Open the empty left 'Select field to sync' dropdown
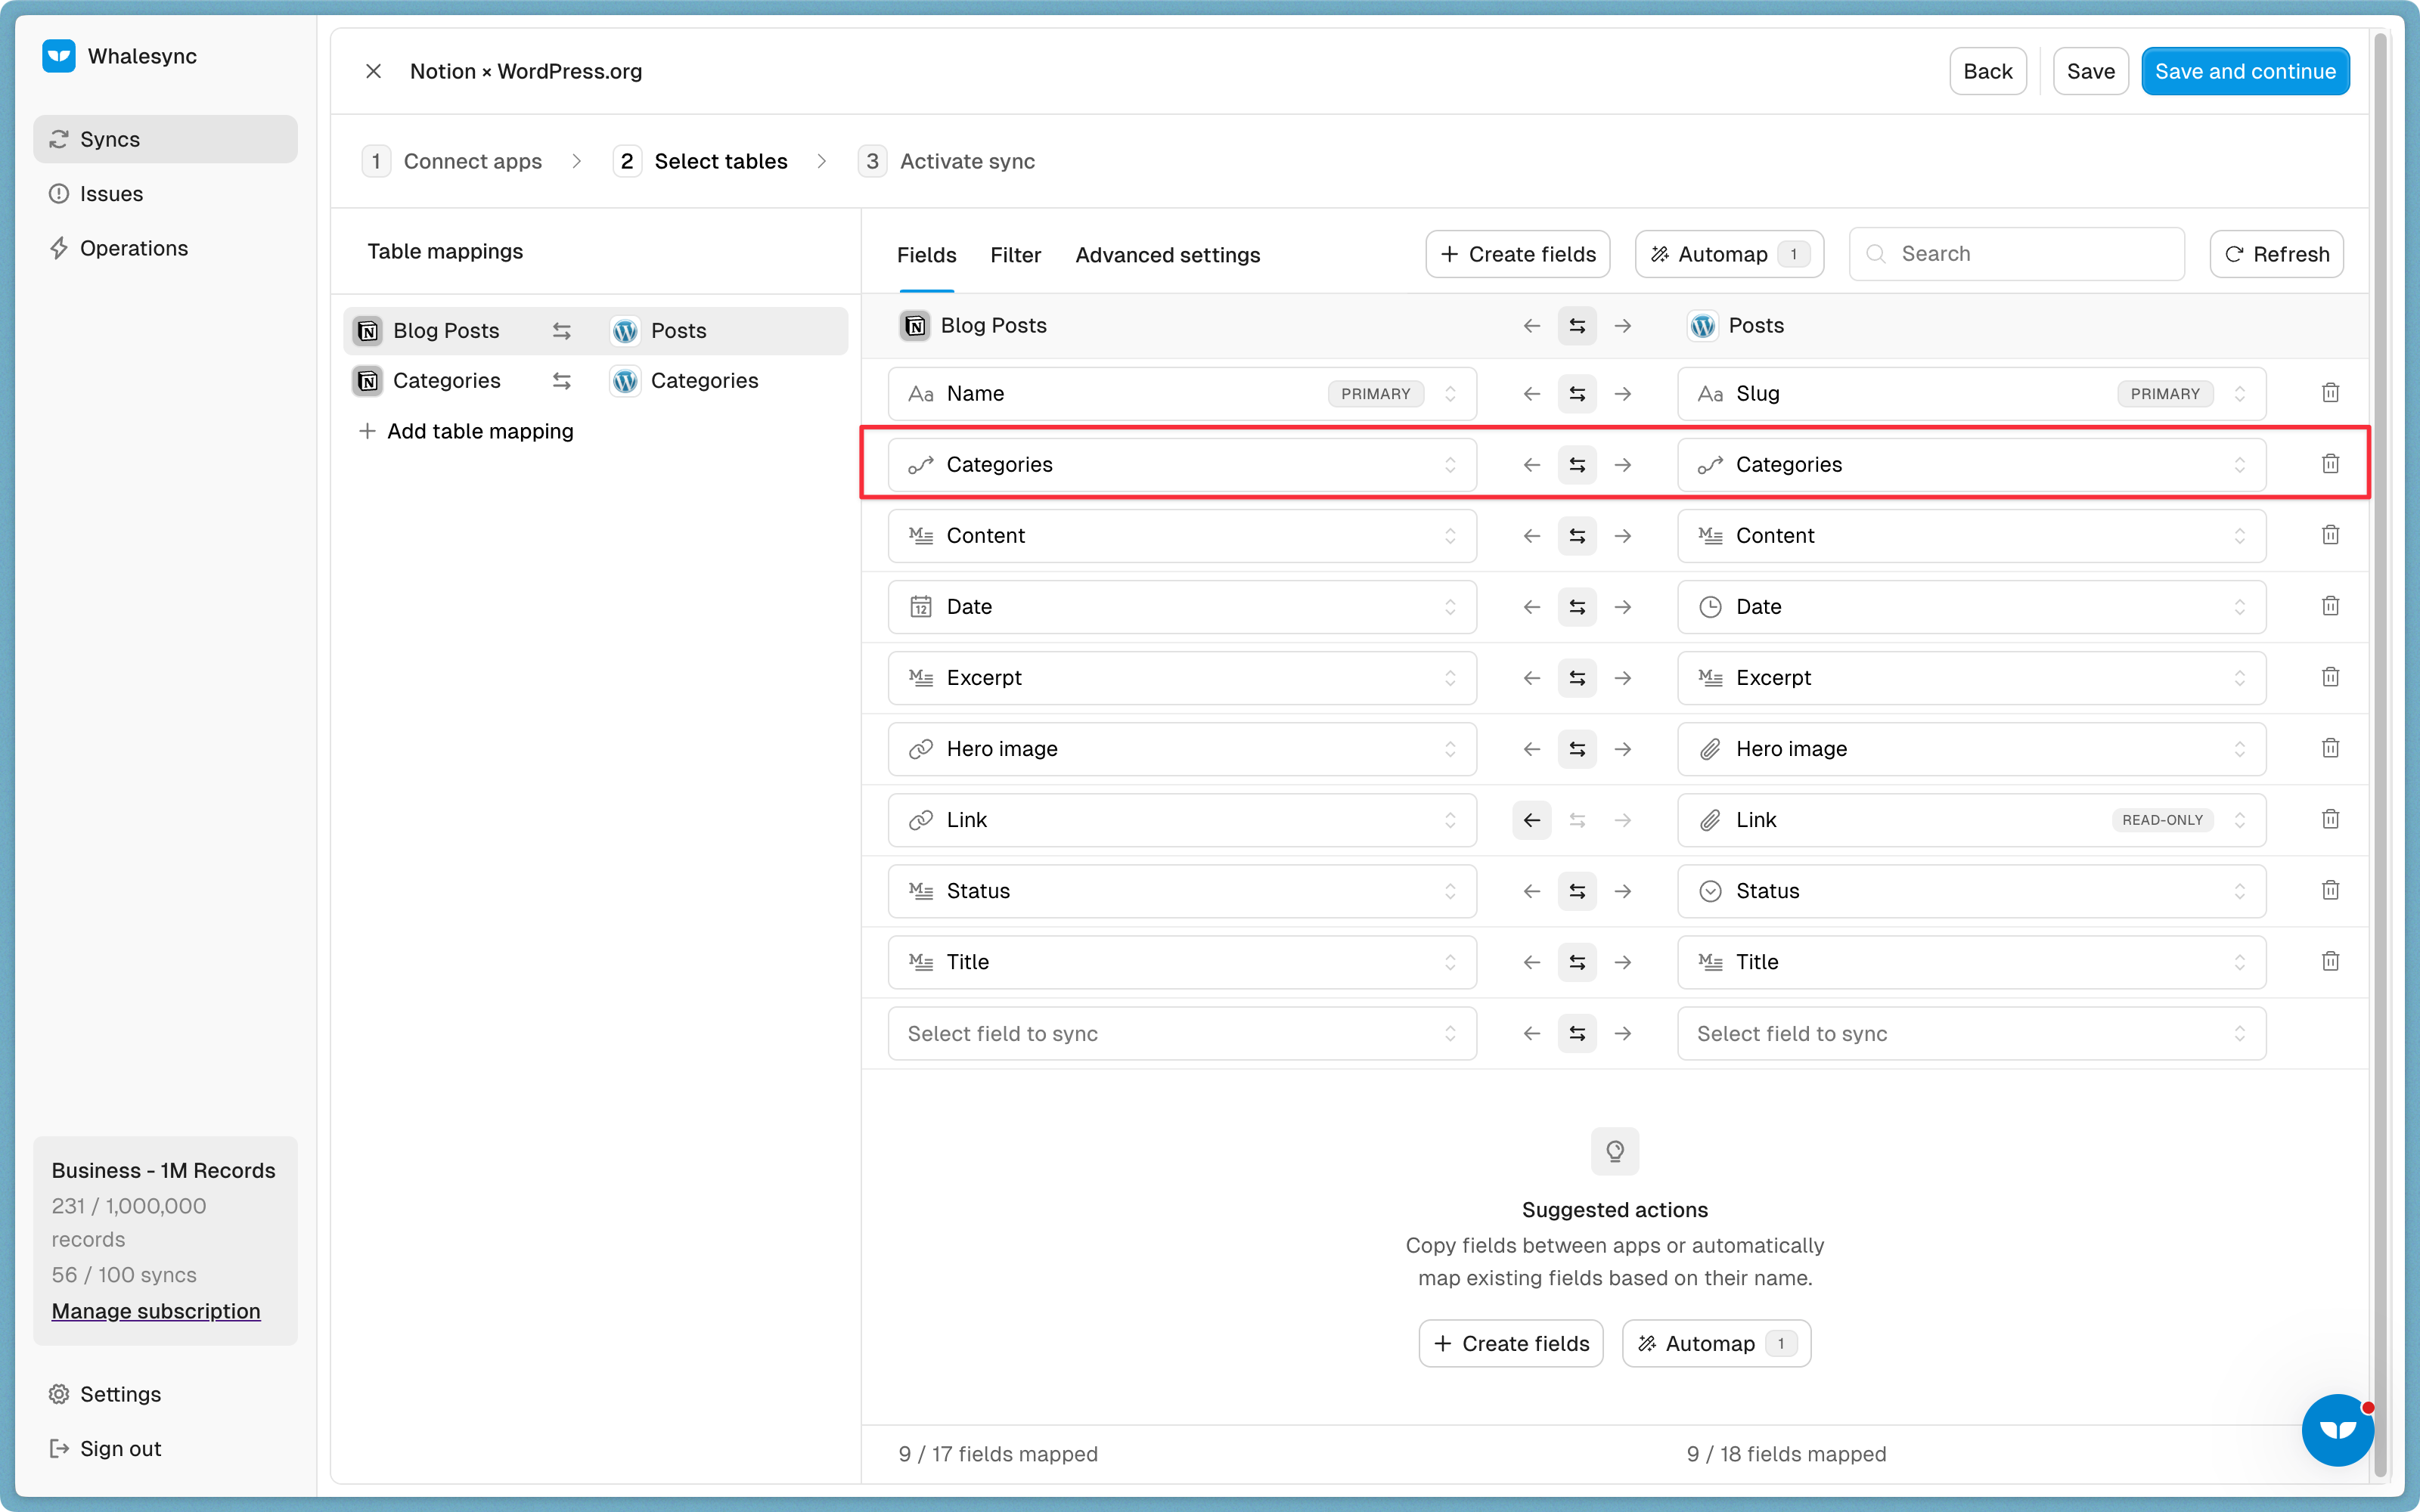Image resolution: width=2420 pixels, height=1512 pixels. (1182, 1033)
